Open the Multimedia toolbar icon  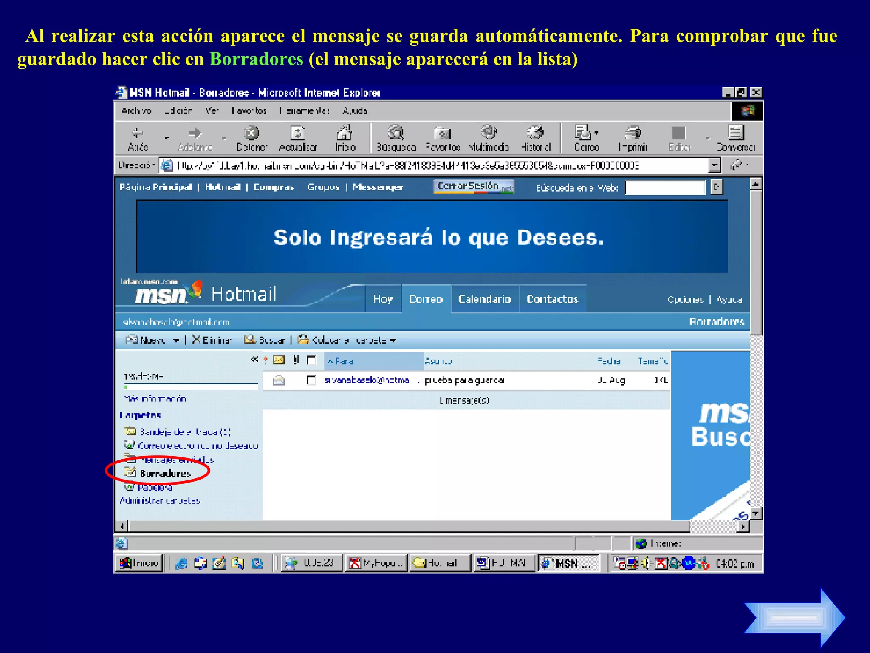coord(489,132)
